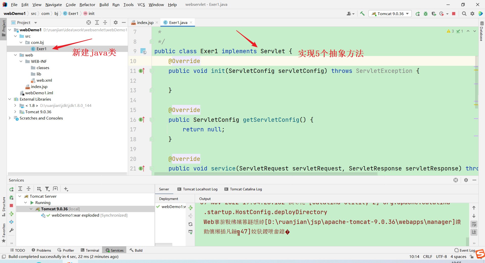
Task: Collapse all nodes in Services toolbar
Action: click(x=29, y=189)
